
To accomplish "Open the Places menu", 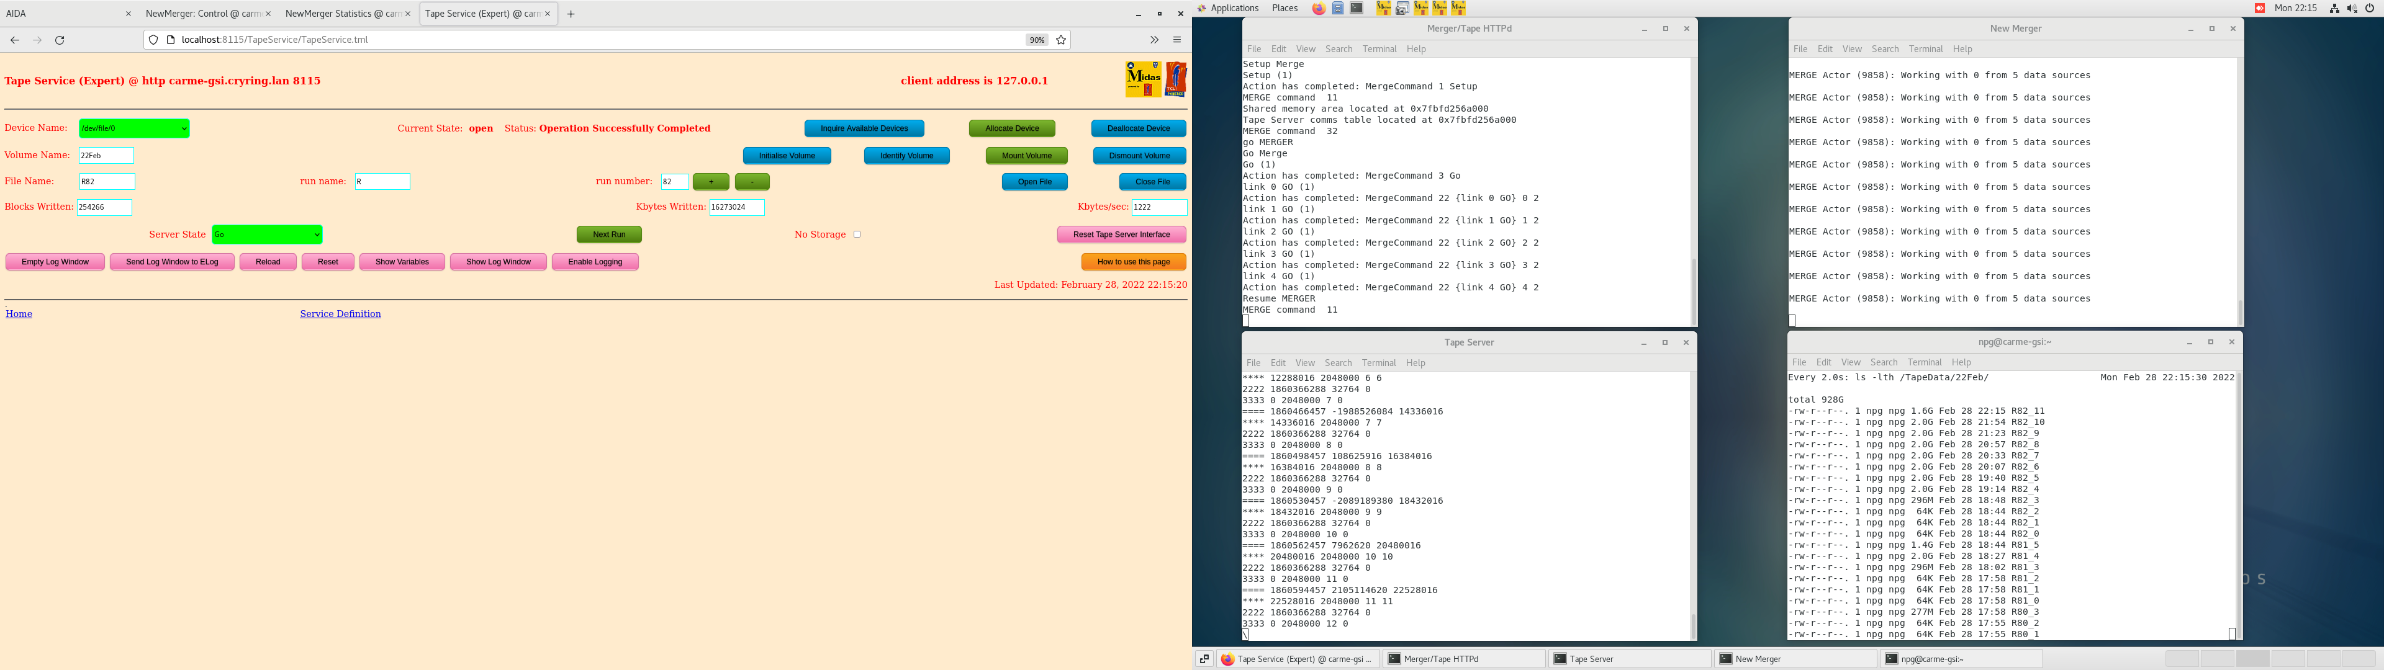I will tap(1285, 8).
